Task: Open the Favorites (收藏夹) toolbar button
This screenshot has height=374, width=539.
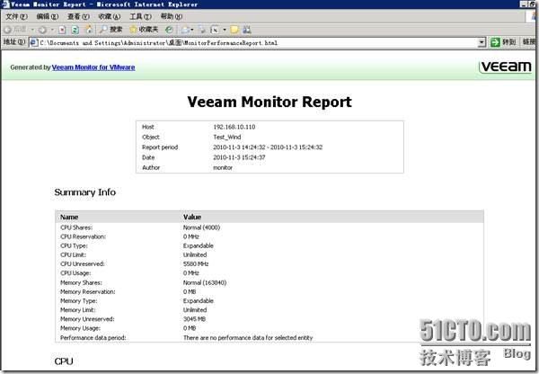Action: 144,30
